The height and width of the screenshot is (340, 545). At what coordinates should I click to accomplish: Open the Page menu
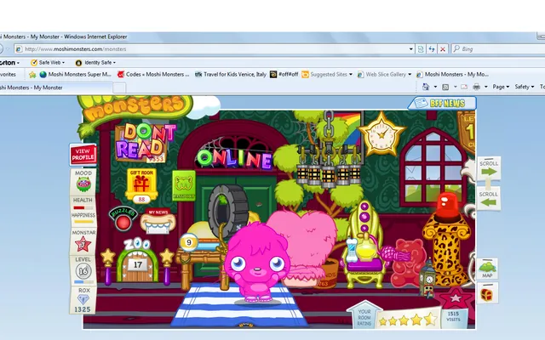[501, 87]
